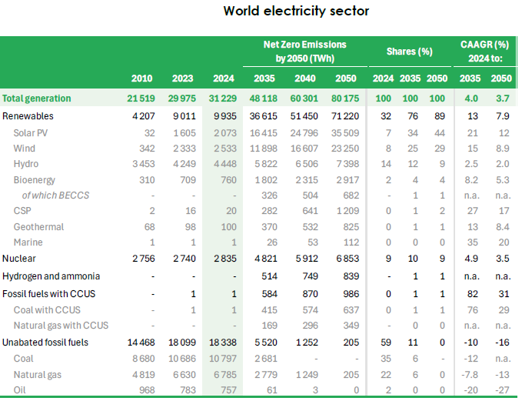
Task: Click the 2010 column header
Action: pyautogui.click(x=141, y=78)
